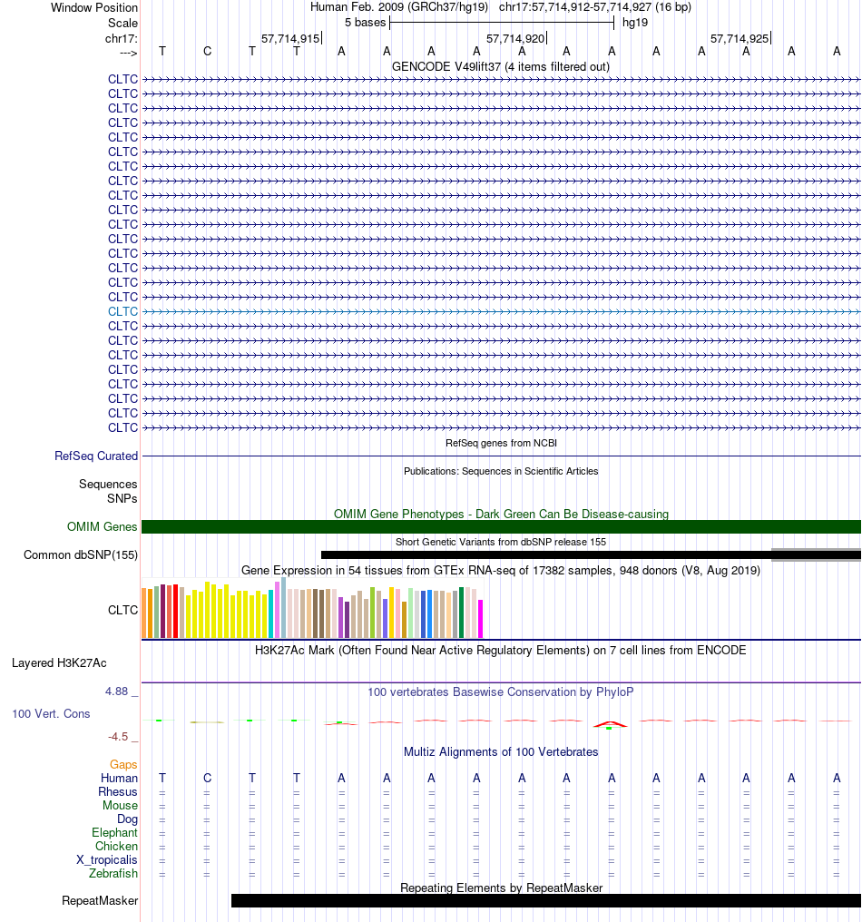Click the 5 bases scale bar

502,23
